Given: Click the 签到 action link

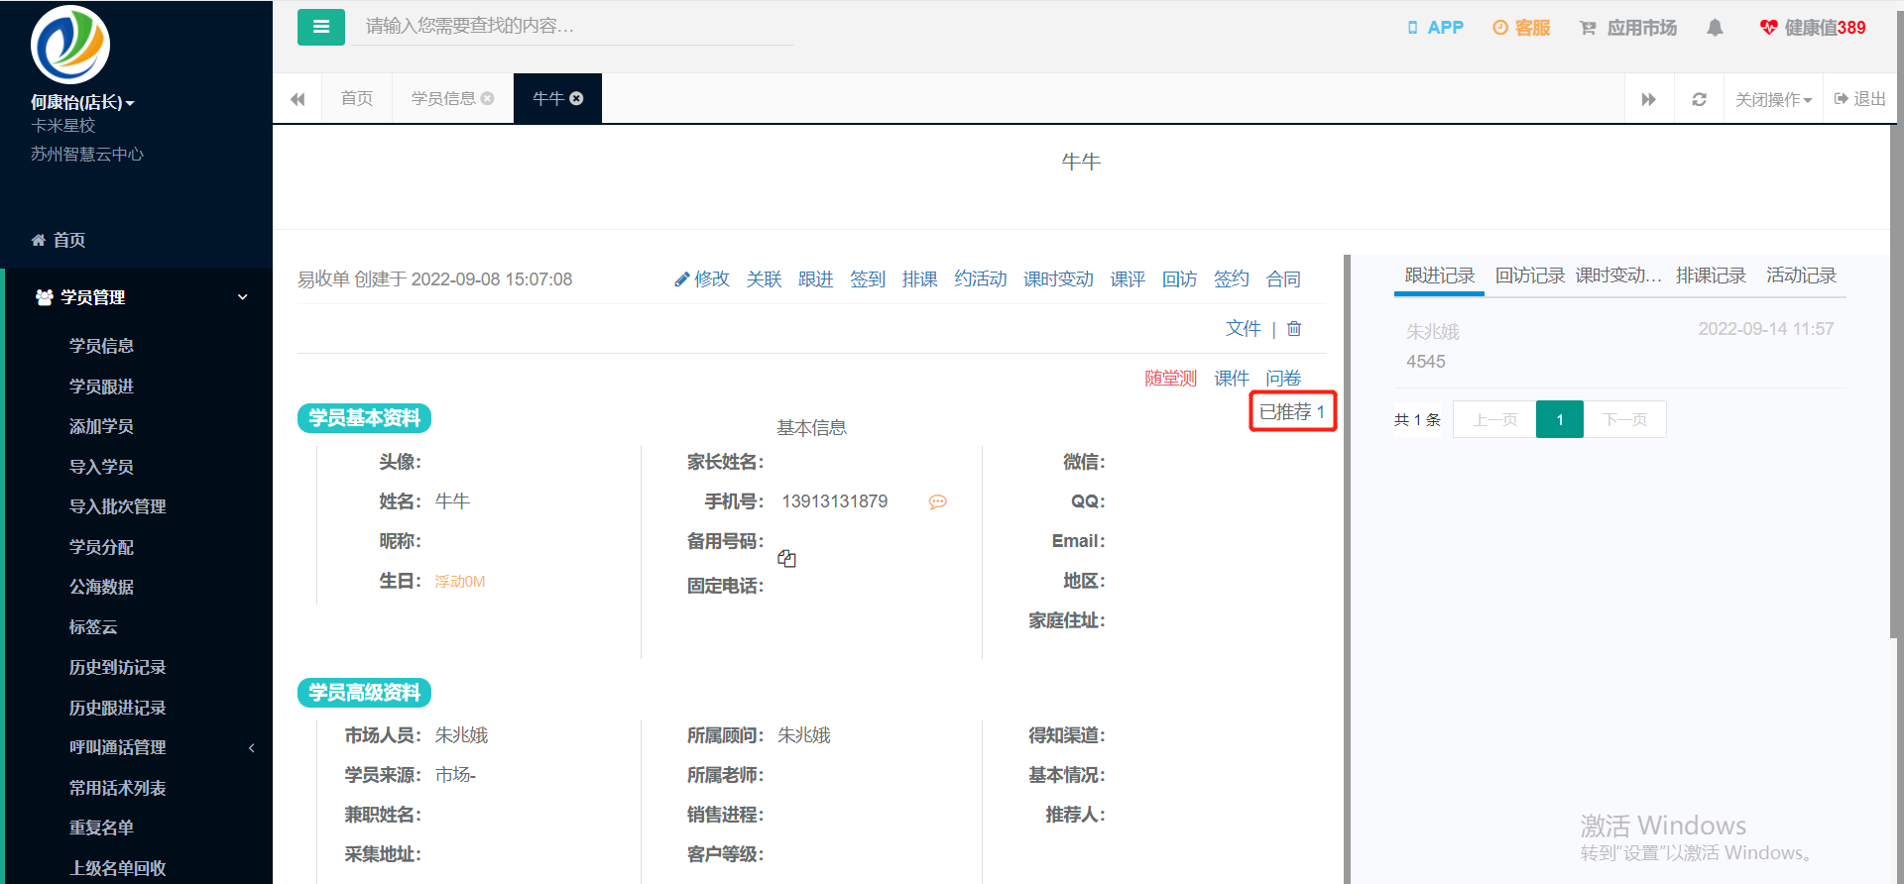Looking at the screenshot, I should [x=868, y=279].
